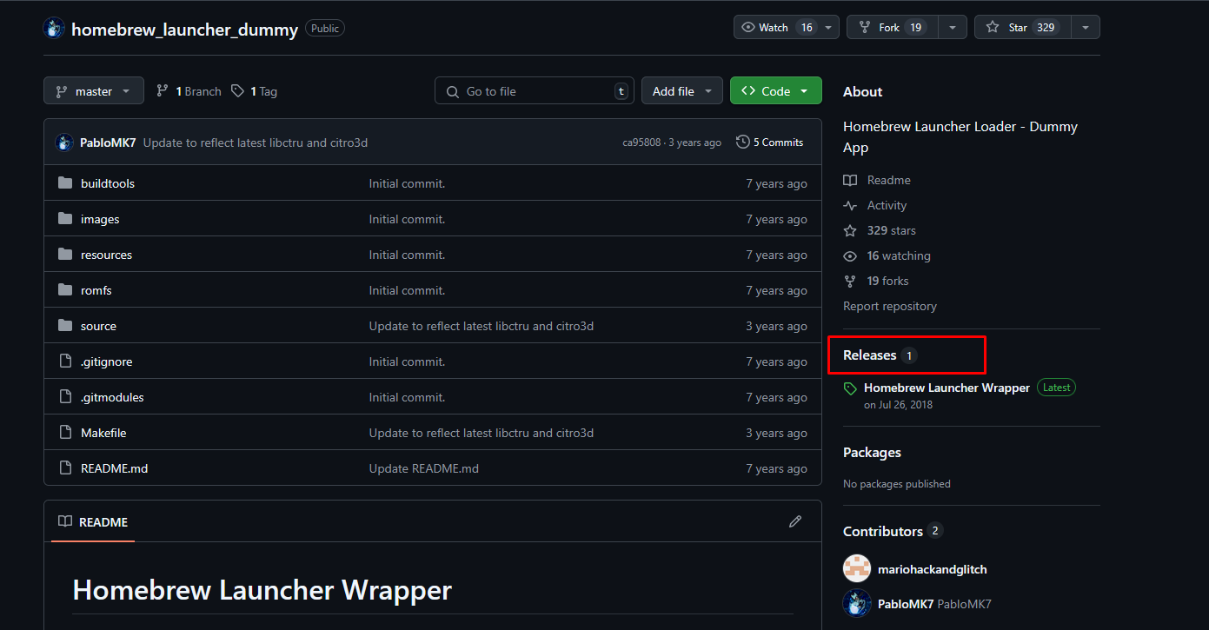Viewport: 1209px width, 630px height.
Task: Click the Readme book icon in About
Action: pos(850,180)
